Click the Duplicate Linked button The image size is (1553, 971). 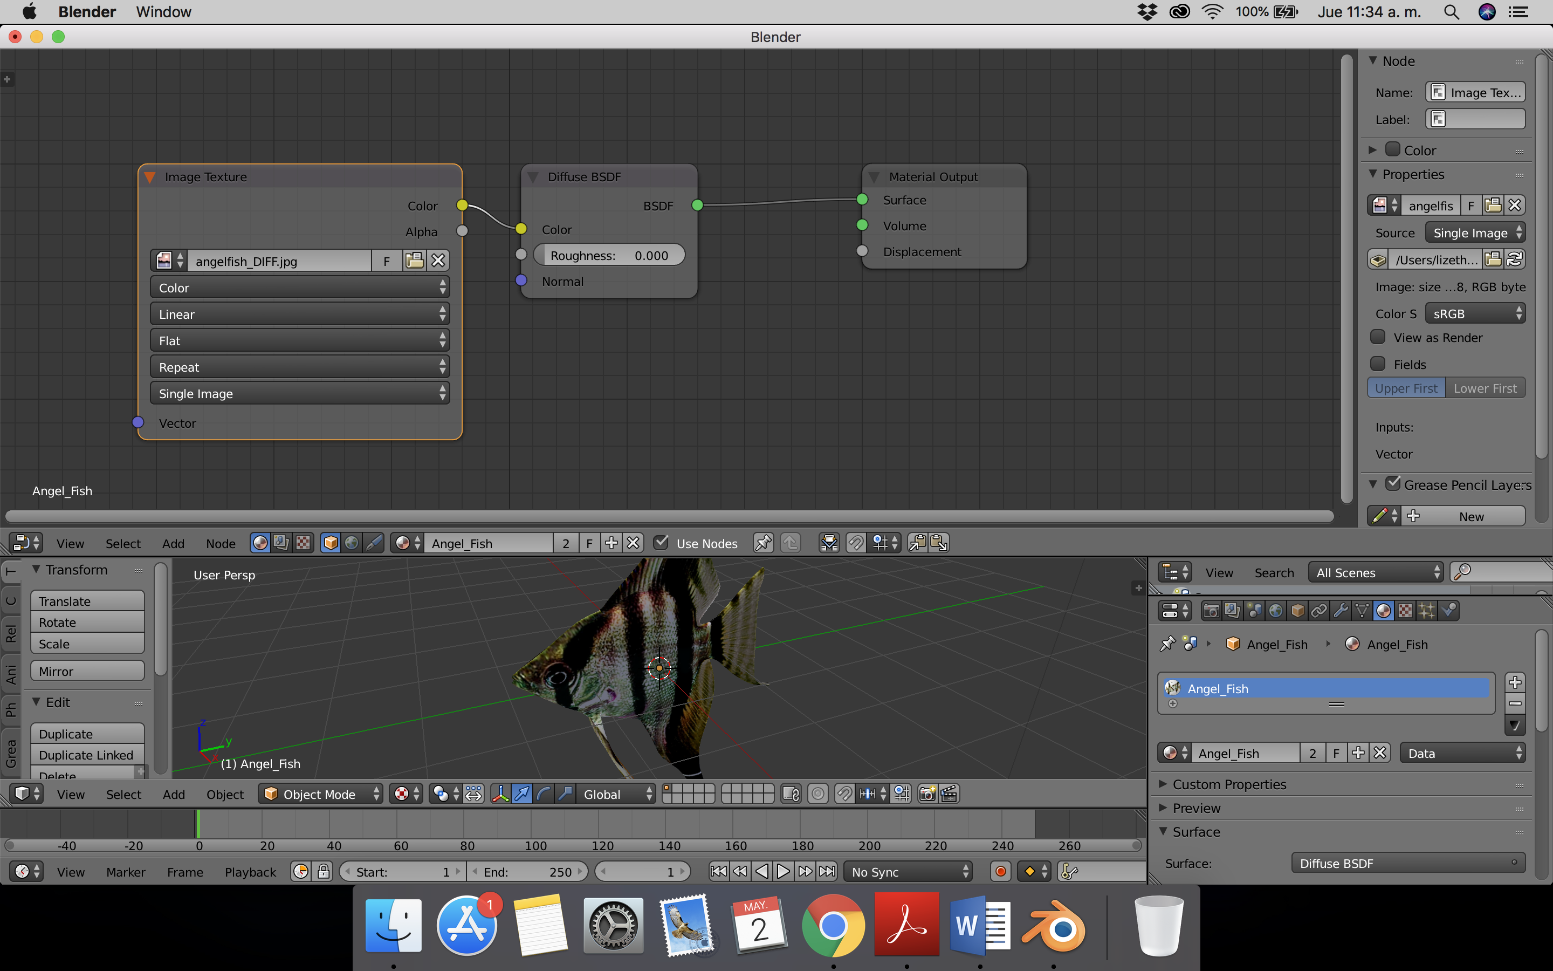(87, 755)
